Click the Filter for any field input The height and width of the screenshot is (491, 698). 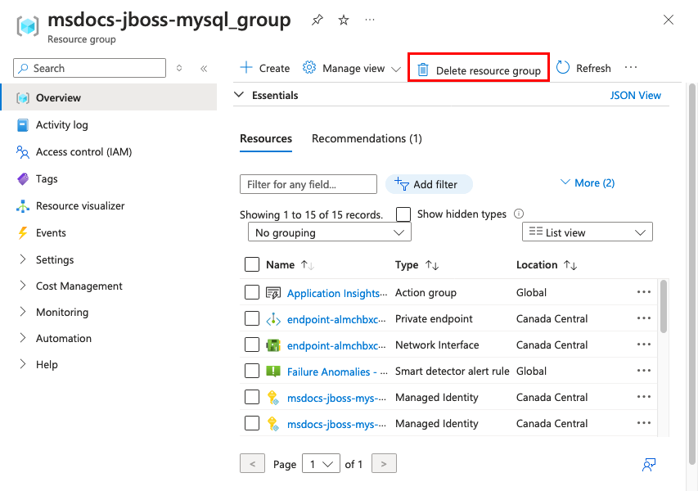point(308,185)
